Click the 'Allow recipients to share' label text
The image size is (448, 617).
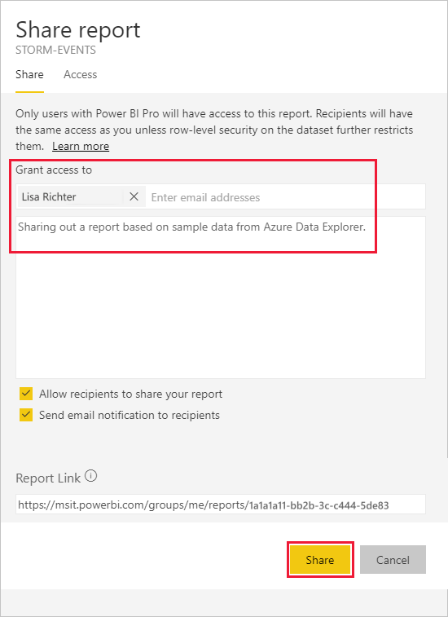[130, 394]
